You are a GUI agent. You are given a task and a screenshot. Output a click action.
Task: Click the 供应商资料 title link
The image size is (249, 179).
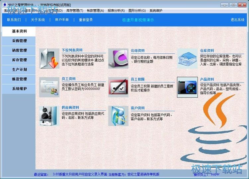[x=70, y=107]
